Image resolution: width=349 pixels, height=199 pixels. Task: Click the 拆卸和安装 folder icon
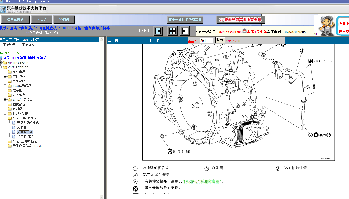[x=9, y=113]
